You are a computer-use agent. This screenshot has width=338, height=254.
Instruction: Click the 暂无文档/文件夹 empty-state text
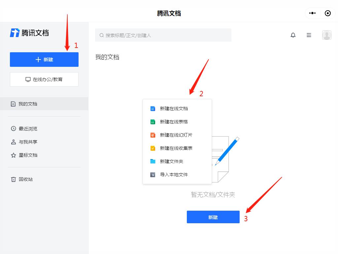click(x=213, y=194)
